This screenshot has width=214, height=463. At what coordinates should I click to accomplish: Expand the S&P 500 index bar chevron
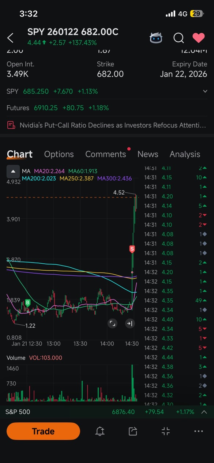[x=204, y=412]
